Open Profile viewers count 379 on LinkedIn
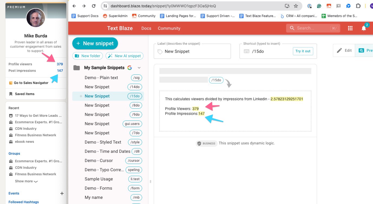This screenshot has height=204, width=373. click(60, 64)
